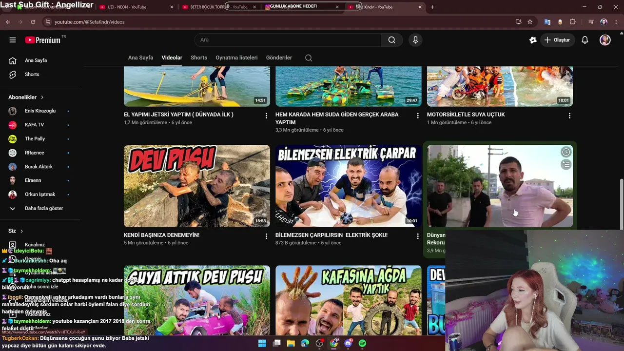Image resolution: width=624 pixels, height=351 pixels.
Task: Go back with the browser back arrow
Action: point(8,22)
